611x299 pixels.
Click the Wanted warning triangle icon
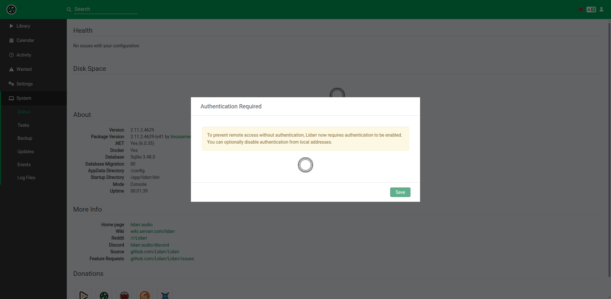[x=11, y=69]
